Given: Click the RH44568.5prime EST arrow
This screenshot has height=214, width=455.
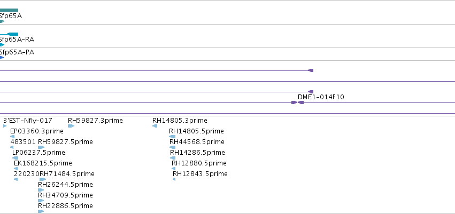Looking at the screenshot, I should click(x=172, y=147).
